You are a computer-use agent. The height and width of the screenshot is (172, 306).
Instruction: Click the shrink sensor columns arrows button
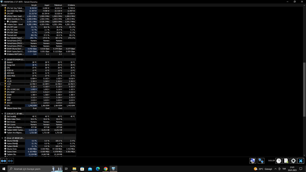[10, 161]
